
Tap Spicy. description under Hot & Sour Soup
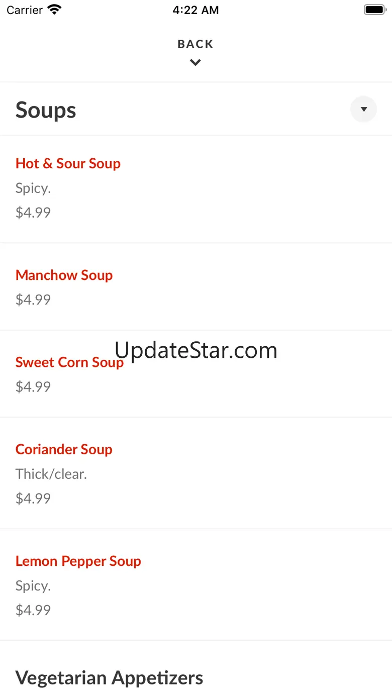point(33,188)
